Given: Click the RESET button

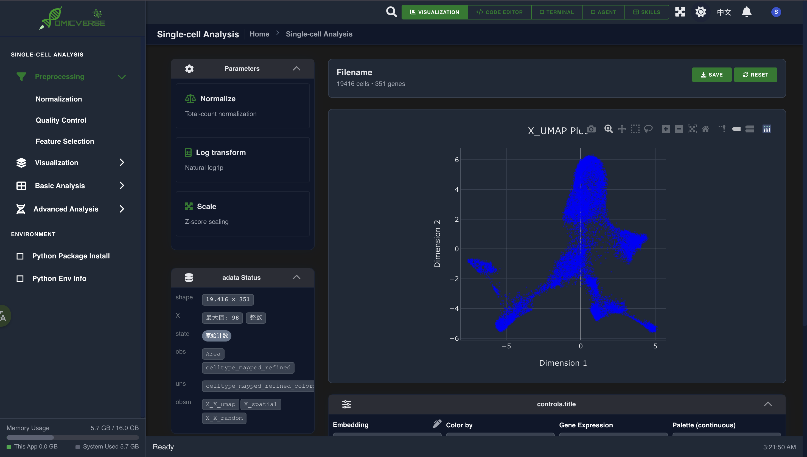Looking at the screenshot, I should coord(755,75).
